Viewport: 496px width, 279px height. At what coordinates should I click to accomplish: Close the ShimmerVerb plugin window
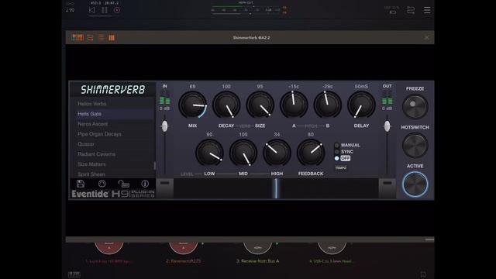tap(427, 38)
